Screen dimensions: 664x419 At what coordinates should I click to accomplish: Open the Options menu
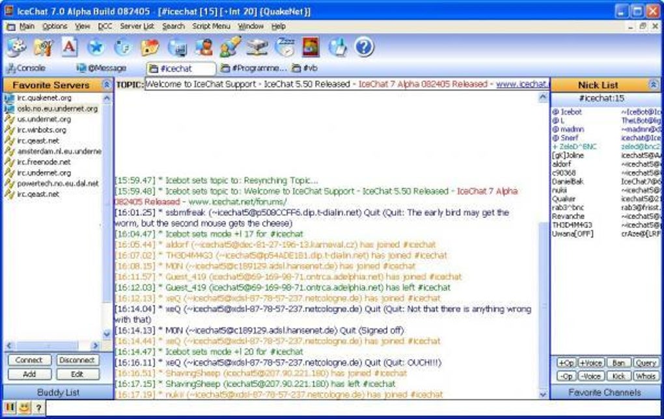pos(55,26)
